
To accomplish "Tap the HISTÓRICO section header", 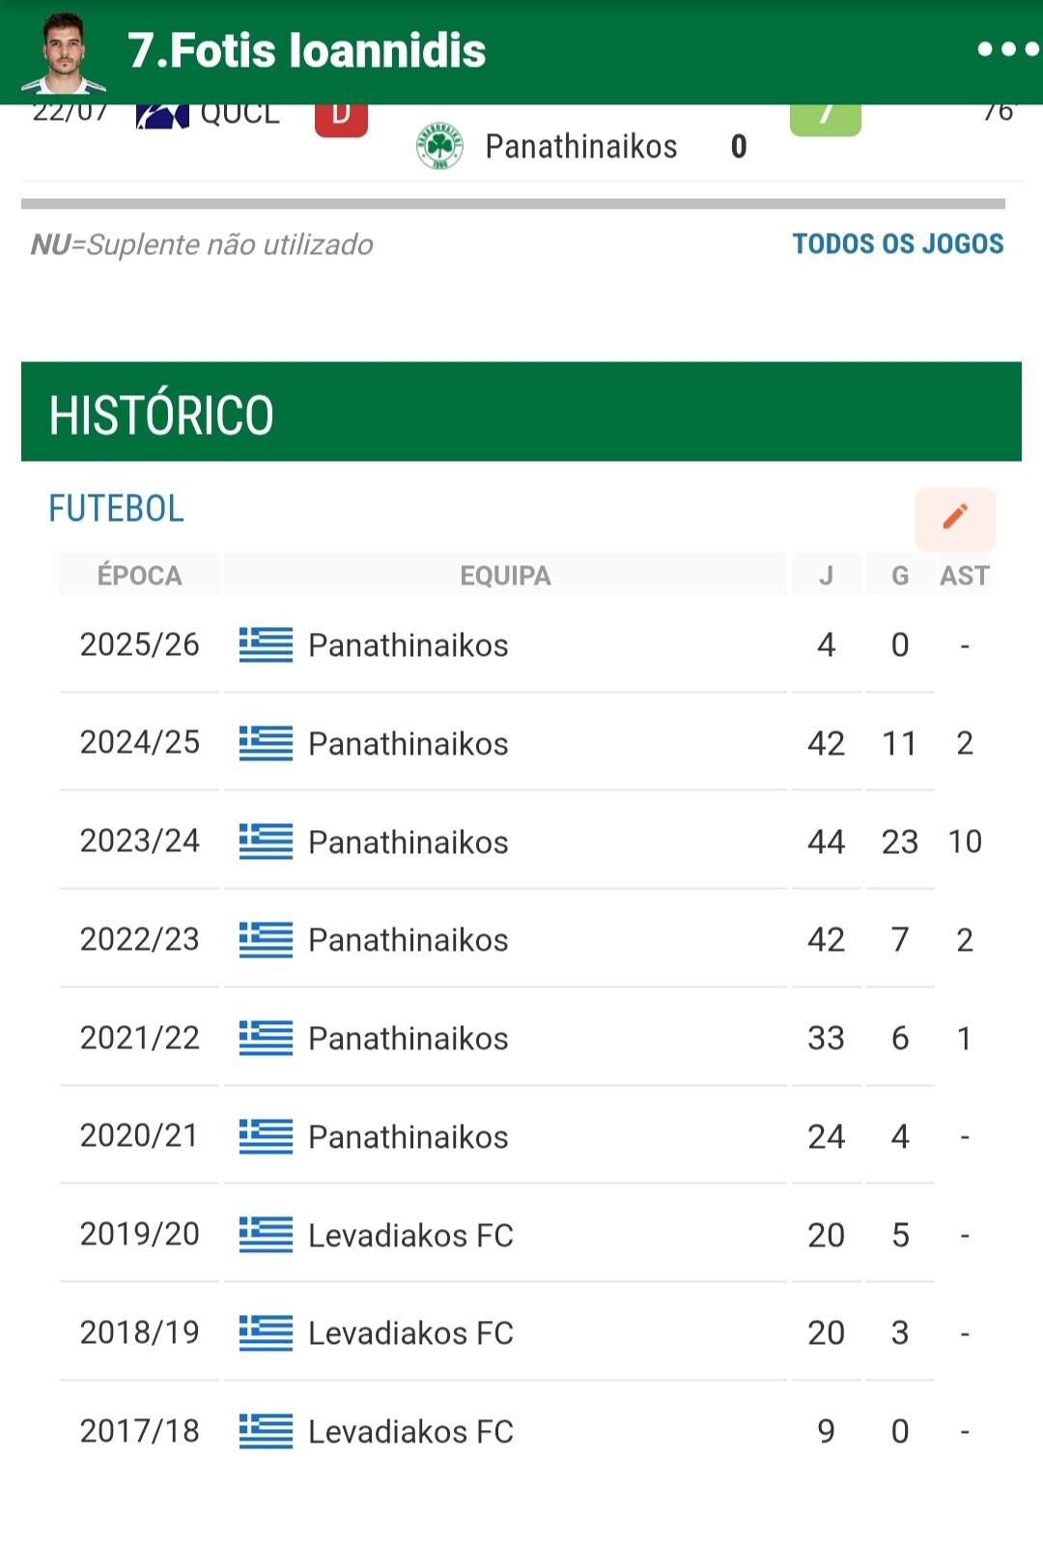I will [521, 413].
